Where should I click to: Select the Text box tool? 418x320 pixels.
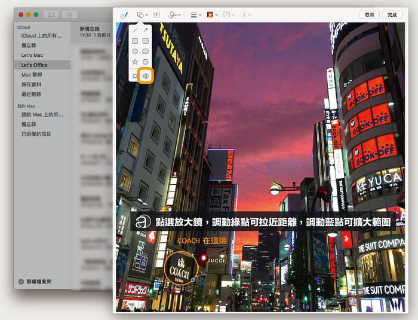(x=156, y=15)
